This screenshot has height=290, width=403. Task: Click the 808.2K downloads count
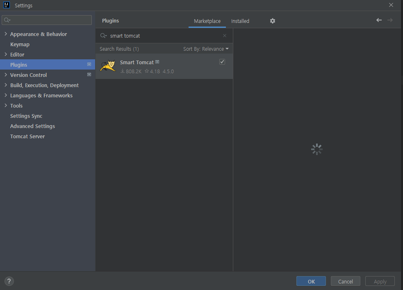pos(131,71)
